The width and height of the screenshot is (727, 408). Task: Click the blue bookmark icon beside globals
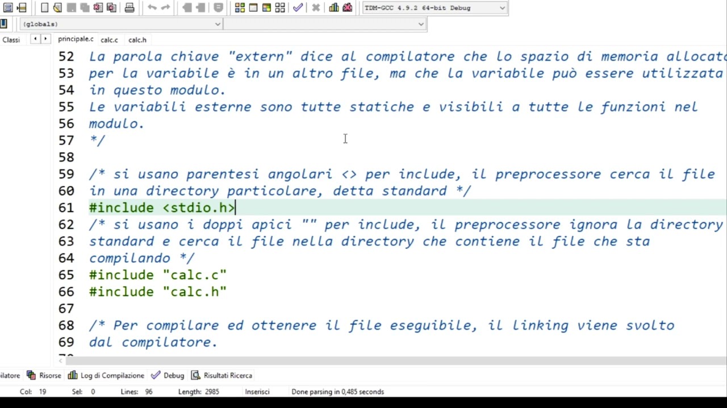click(x=3, y=24)
